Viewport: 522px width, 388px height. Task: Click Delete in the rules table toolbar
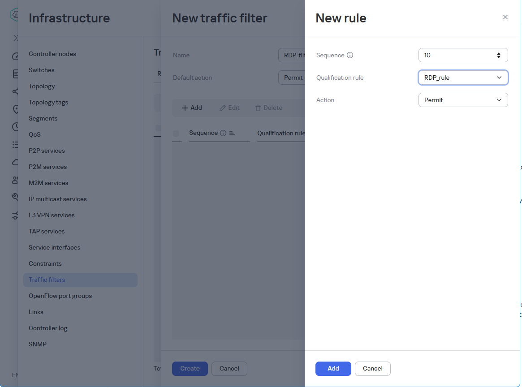pyautogui.click(x=269, y=108)
